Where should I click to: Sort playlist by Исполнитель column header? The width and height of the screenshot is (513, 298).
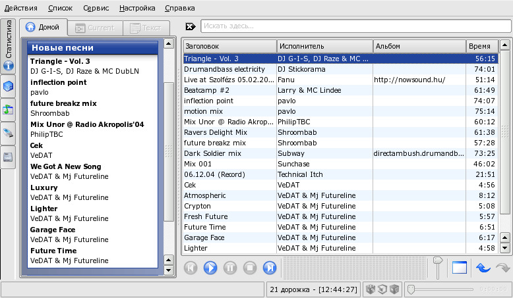coord(325,46)
